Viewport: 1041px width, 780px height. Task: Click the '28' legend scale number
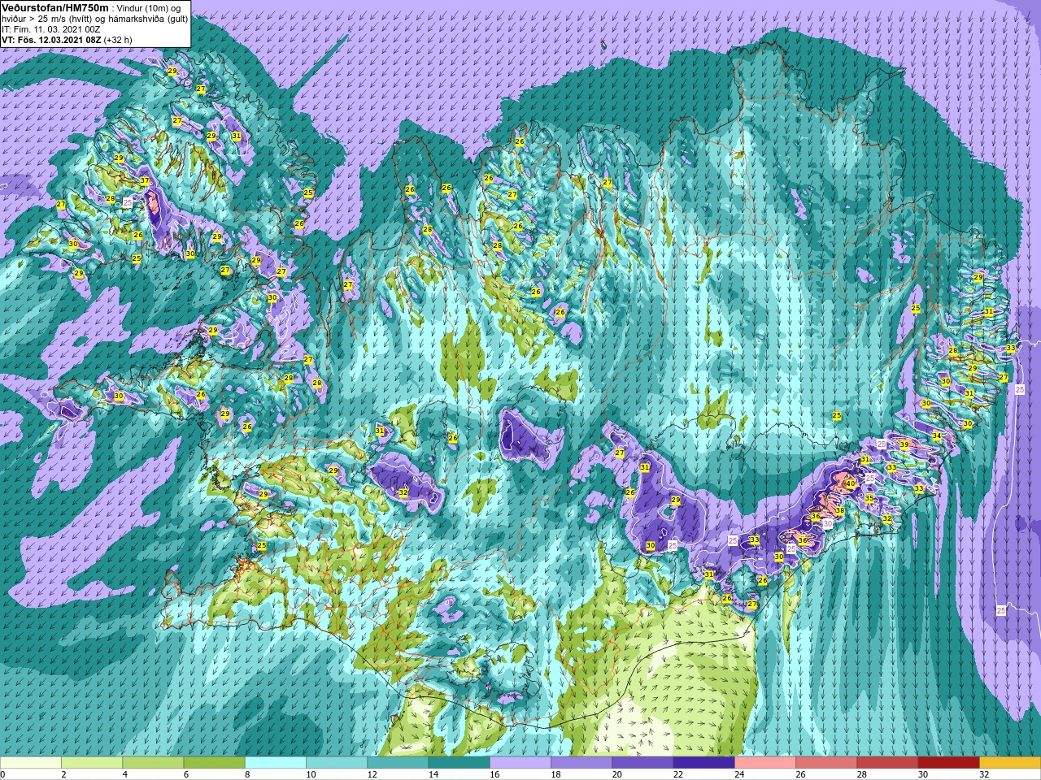point(861,774)
